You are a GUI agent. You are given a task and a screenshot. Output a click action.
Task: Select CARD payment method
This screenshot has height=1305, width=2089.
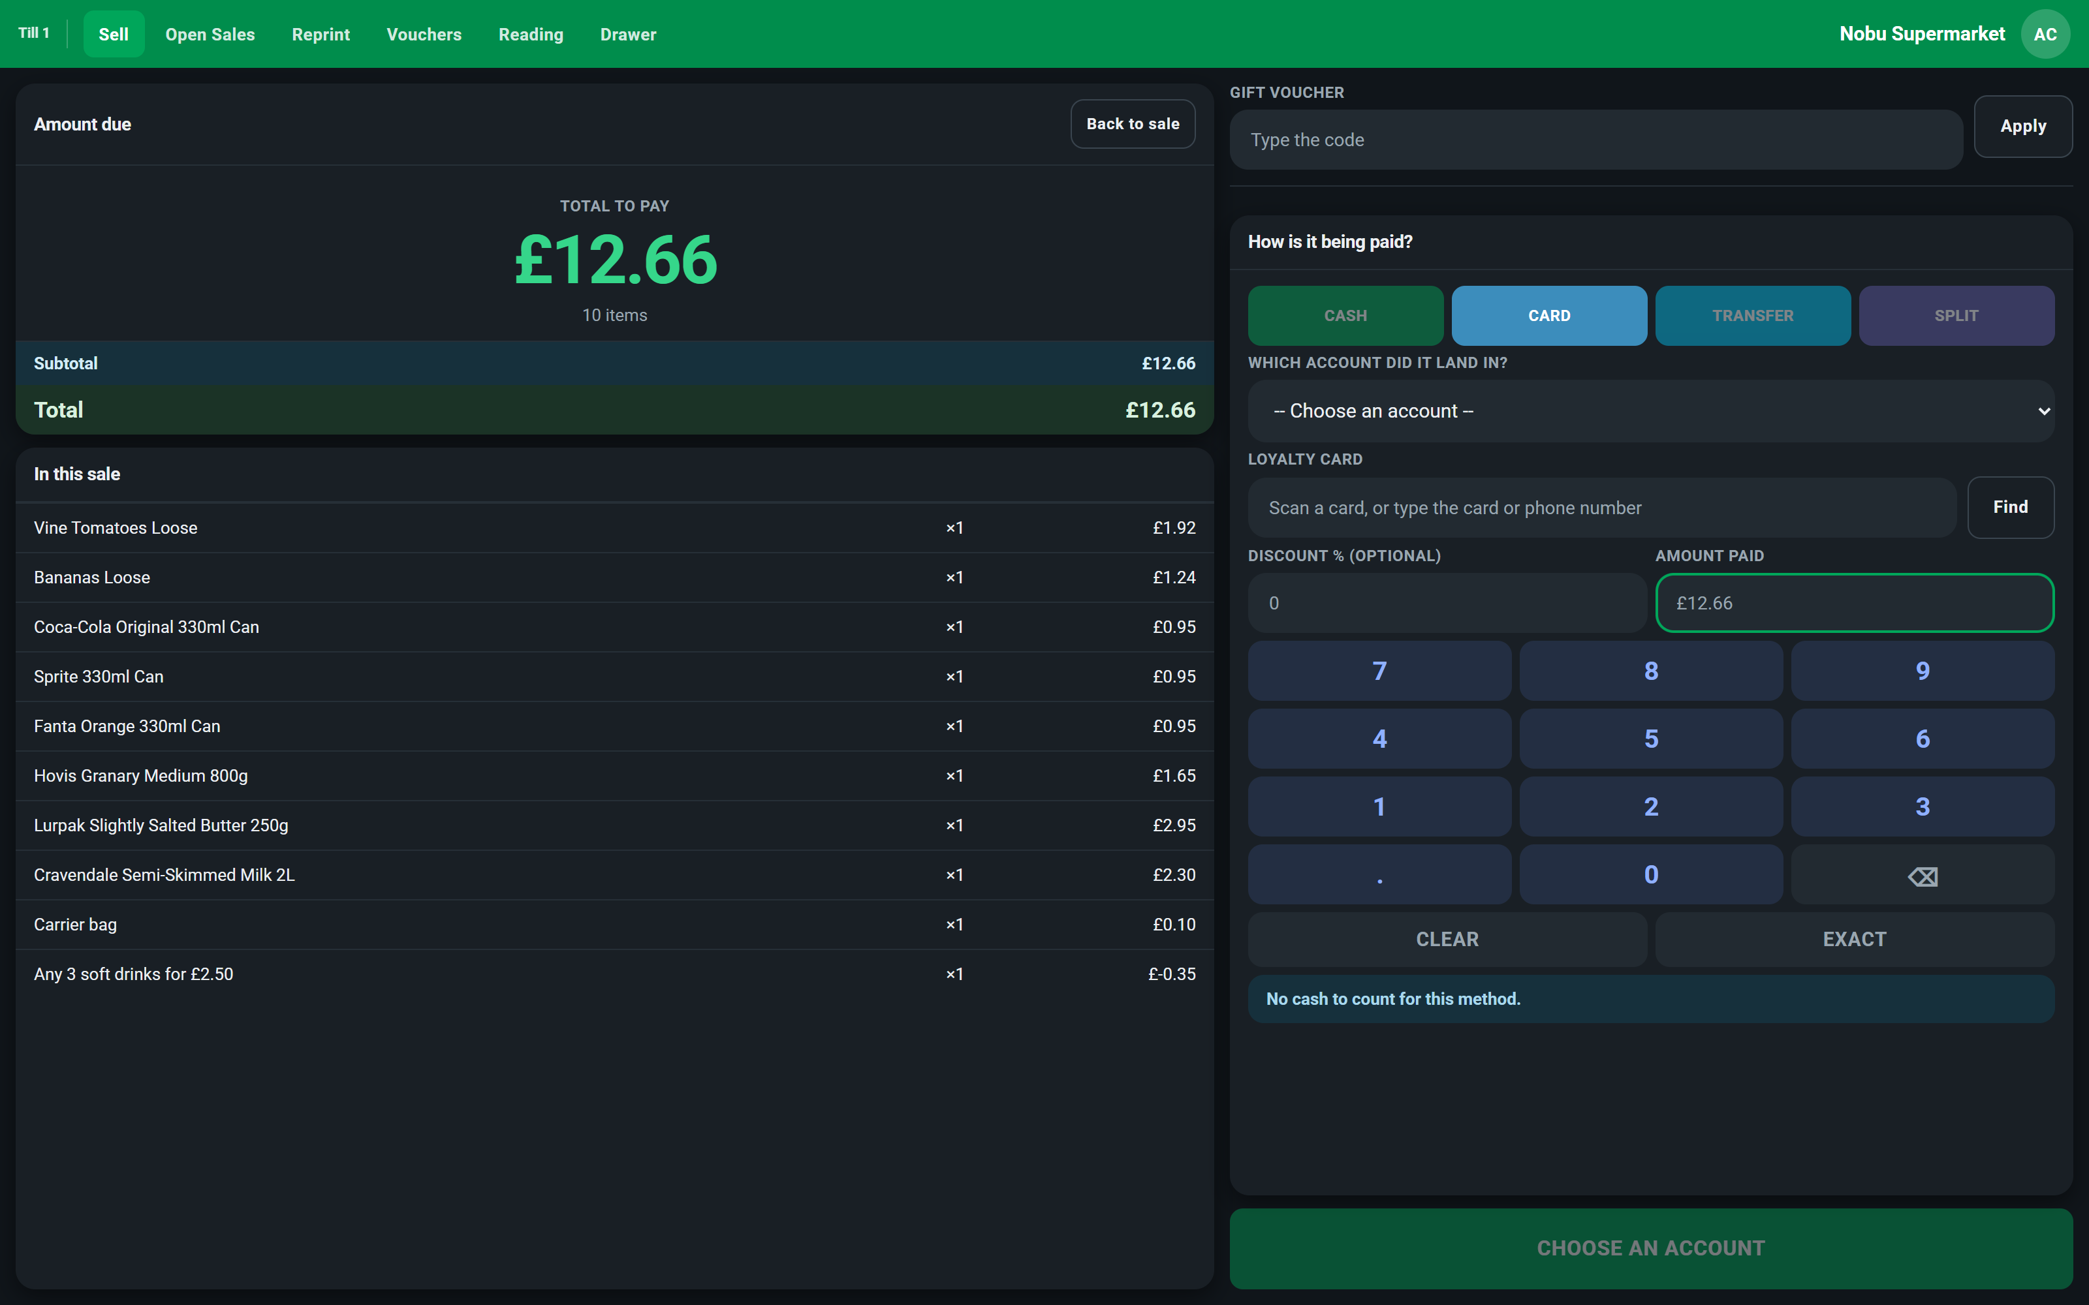[x=1548, y=316]
